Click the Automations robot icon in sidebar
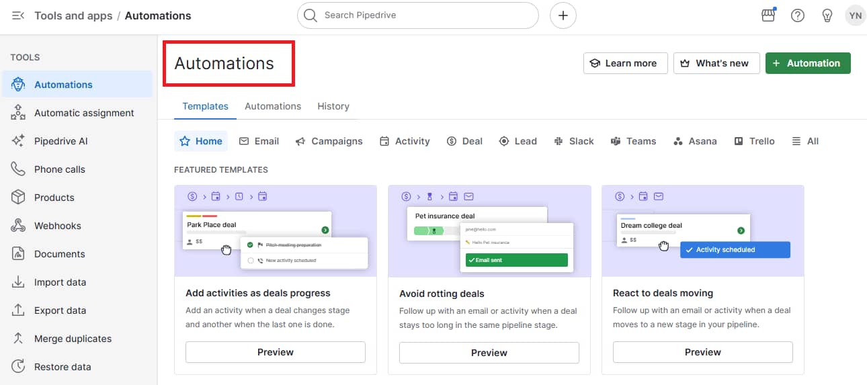Viewport: 867px width, 385px height. pyautogui.click(x=18, y=85)
